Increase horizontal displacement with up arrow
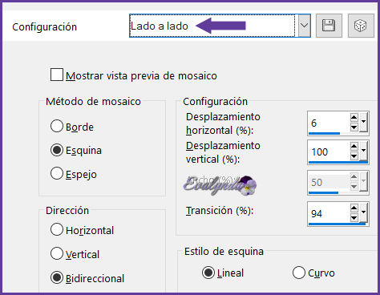The height and width of the screenshot is (295, 380). (x=354, y=117)
